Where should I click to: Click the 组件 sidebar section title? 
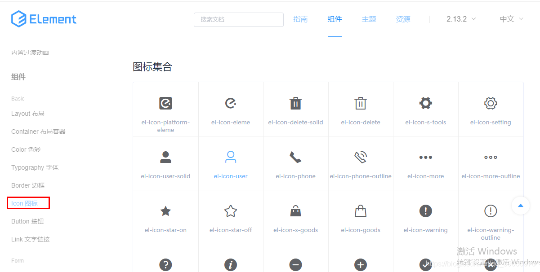tap(18, 77)
